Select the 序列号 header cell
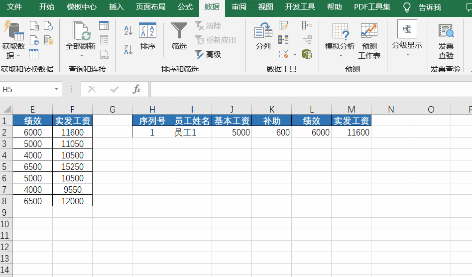The width and height of the screenshot is (472, 277). pyautogui.click(x=152, y=121)
